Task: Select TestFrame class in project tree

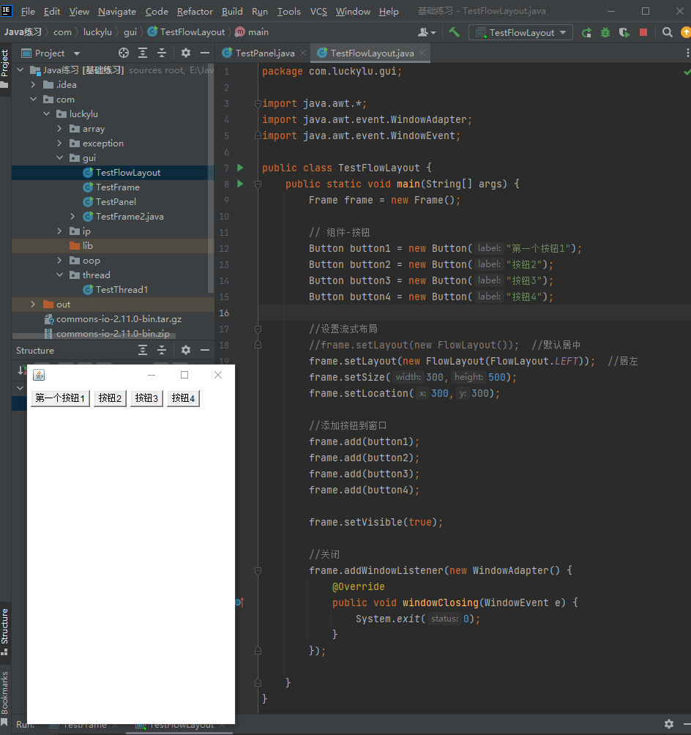Action: (x=117, y=187)
